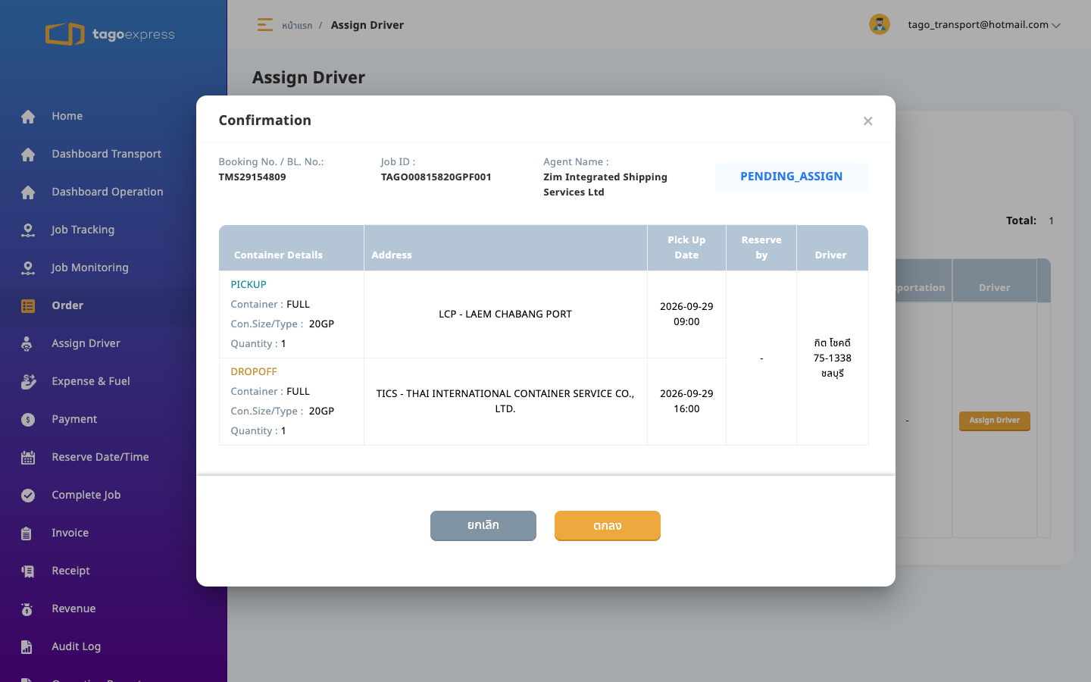This screenshot has height=682, width=1091.
Task: Click the Job Tracking pin icon
Action: pyautogui.click(x=28, y=230)
